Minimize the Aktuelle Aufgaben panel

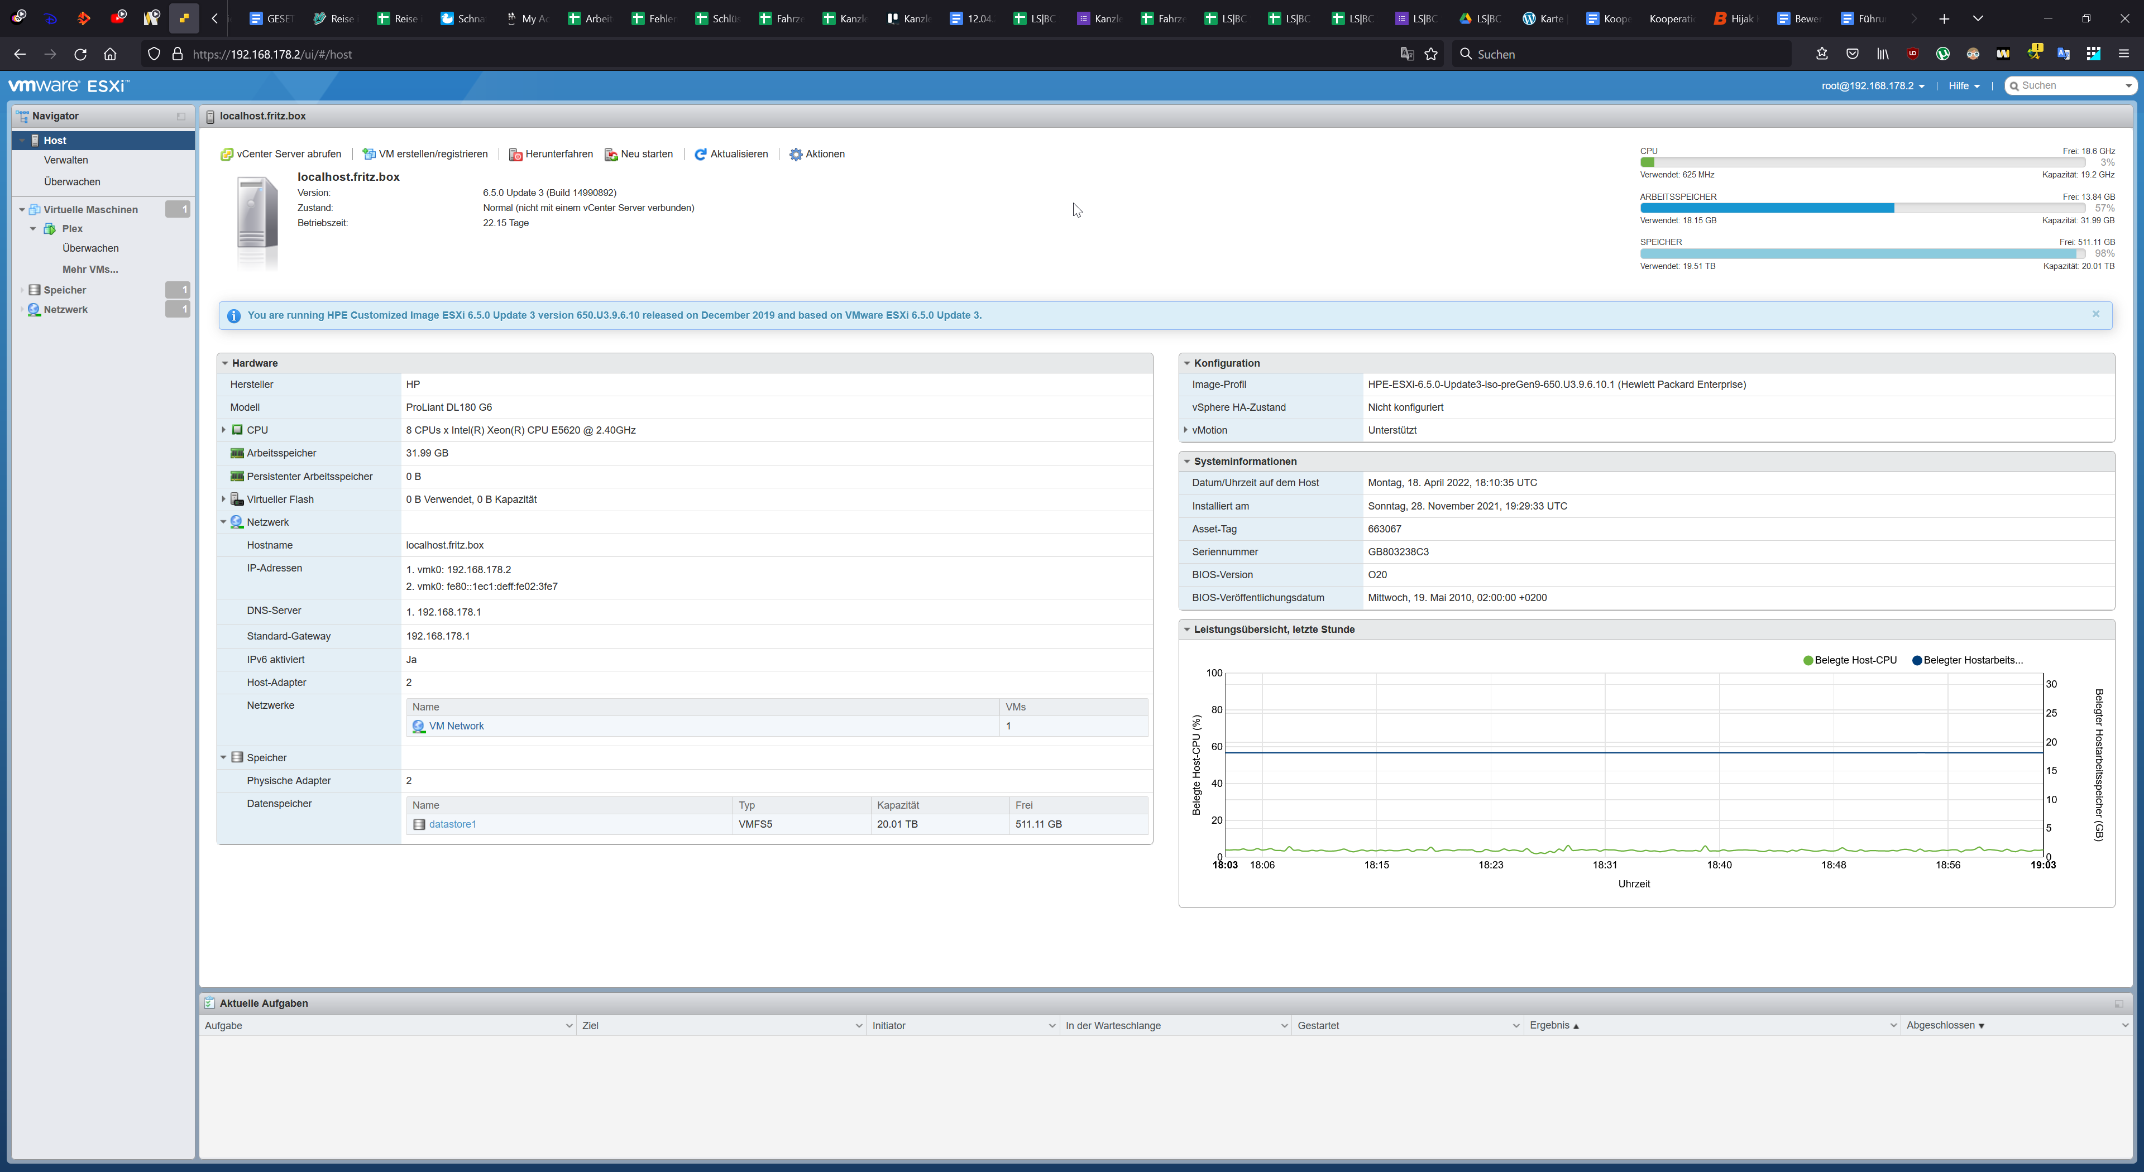click(2119, 1003)
